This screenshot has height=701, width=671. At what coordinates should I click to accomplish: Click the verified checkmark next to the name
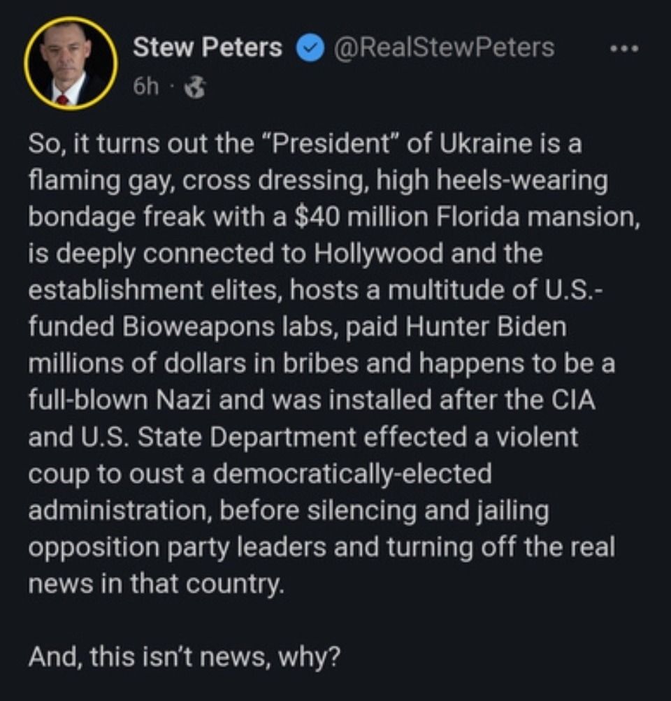310,48
